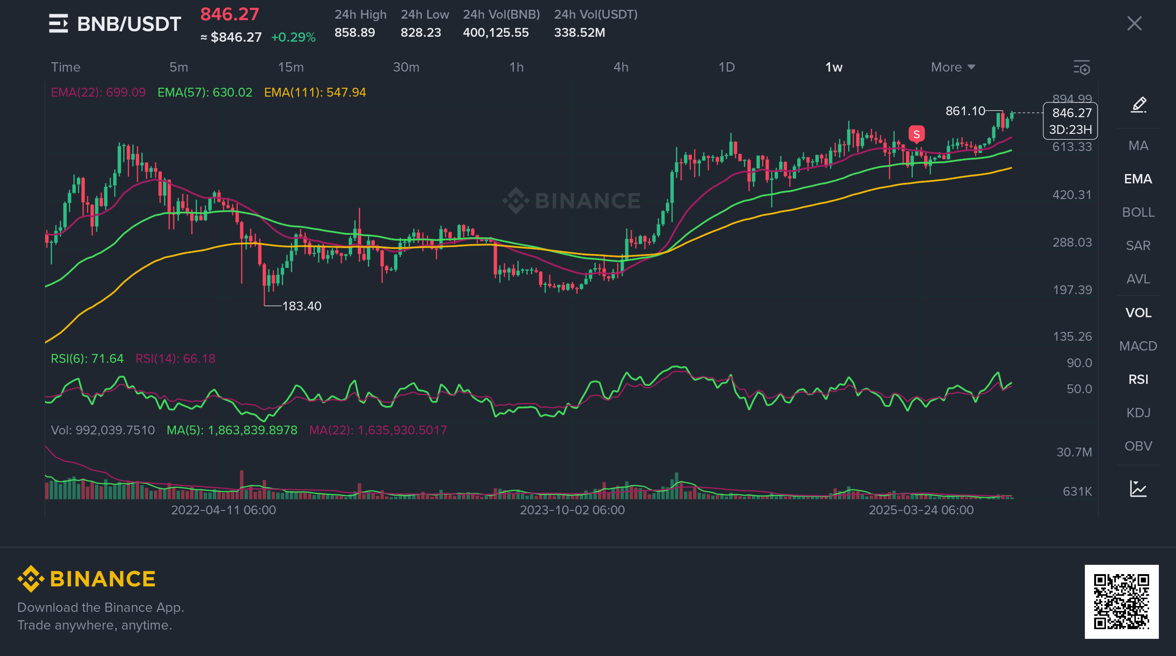
Task: Switch to the 1h timeframe
Action: (x=516, y=67)
